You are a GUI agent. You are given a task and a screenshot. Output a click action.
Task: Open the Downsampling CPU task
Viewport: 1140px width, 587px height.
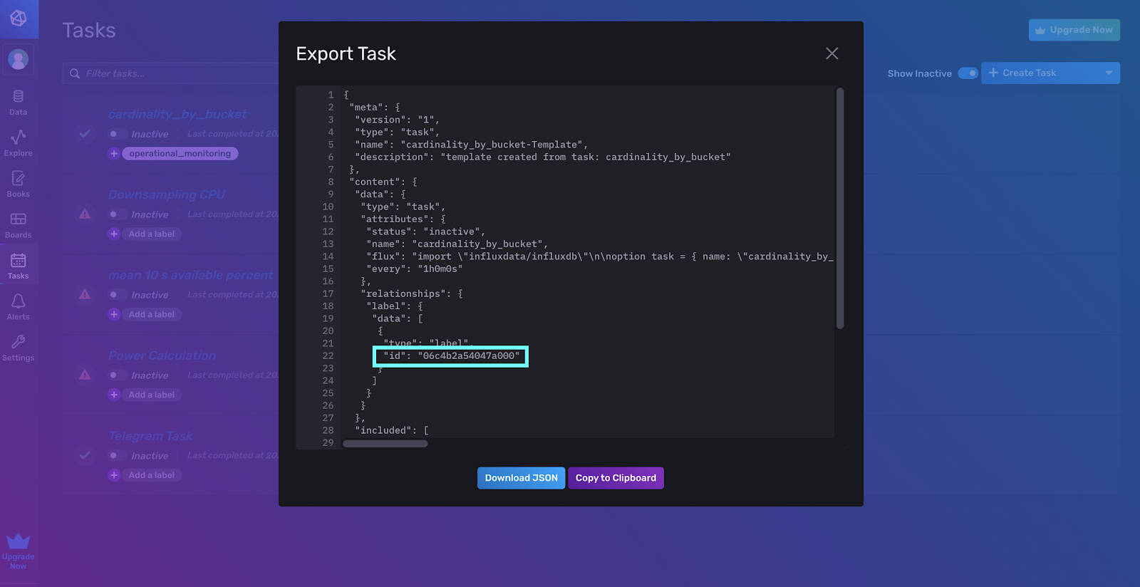click(x=167, y=194)
